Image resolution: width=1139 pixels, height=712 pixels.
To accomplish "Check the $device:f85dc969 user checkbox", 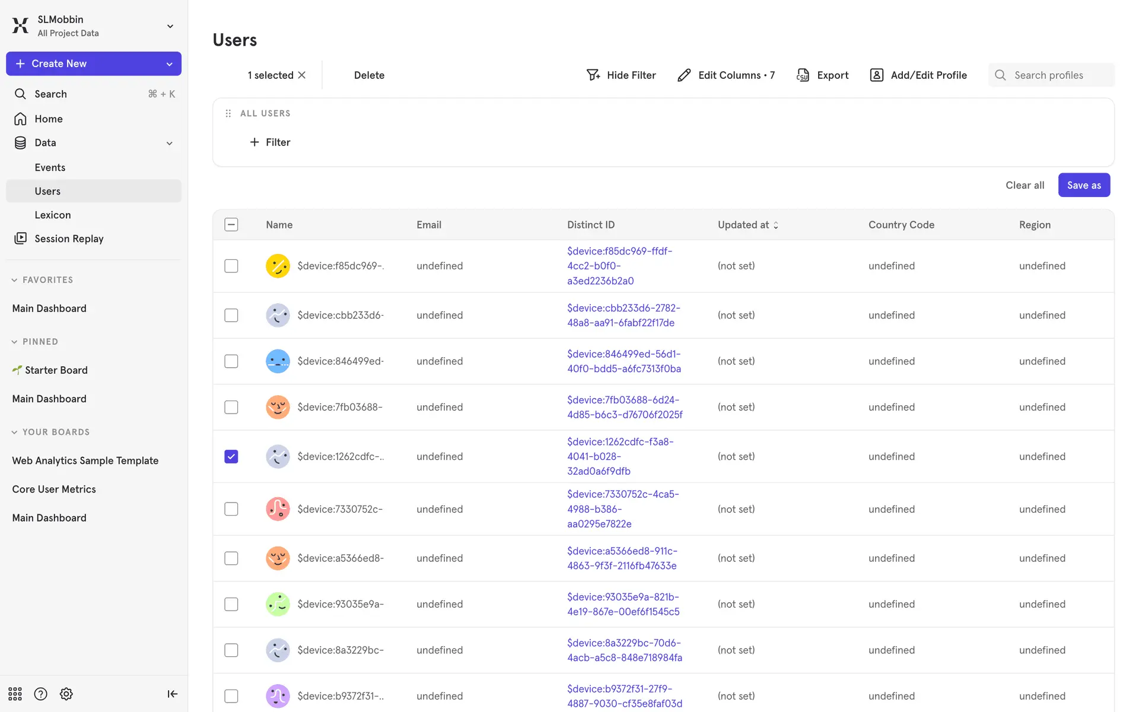I will (231, 266).
